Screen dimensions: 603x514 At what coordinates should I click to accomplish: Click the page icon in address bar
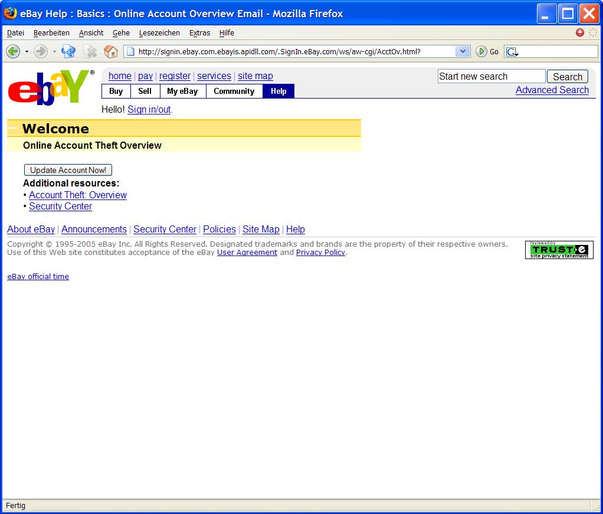130,51
